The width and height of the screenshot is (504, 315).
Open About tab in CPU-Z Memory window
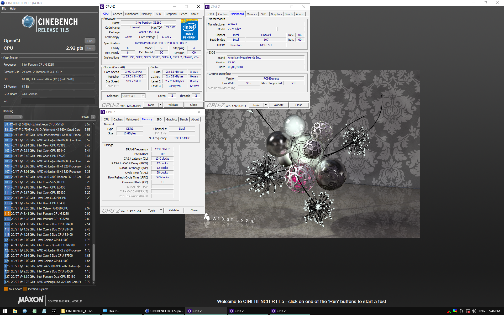point(195,119)
